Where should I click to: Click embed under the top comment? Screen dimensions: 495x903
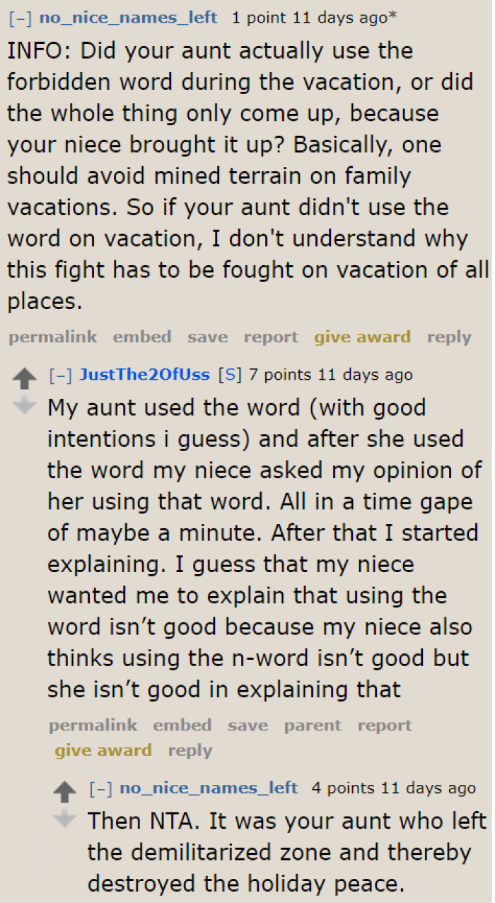coord(142,337)
